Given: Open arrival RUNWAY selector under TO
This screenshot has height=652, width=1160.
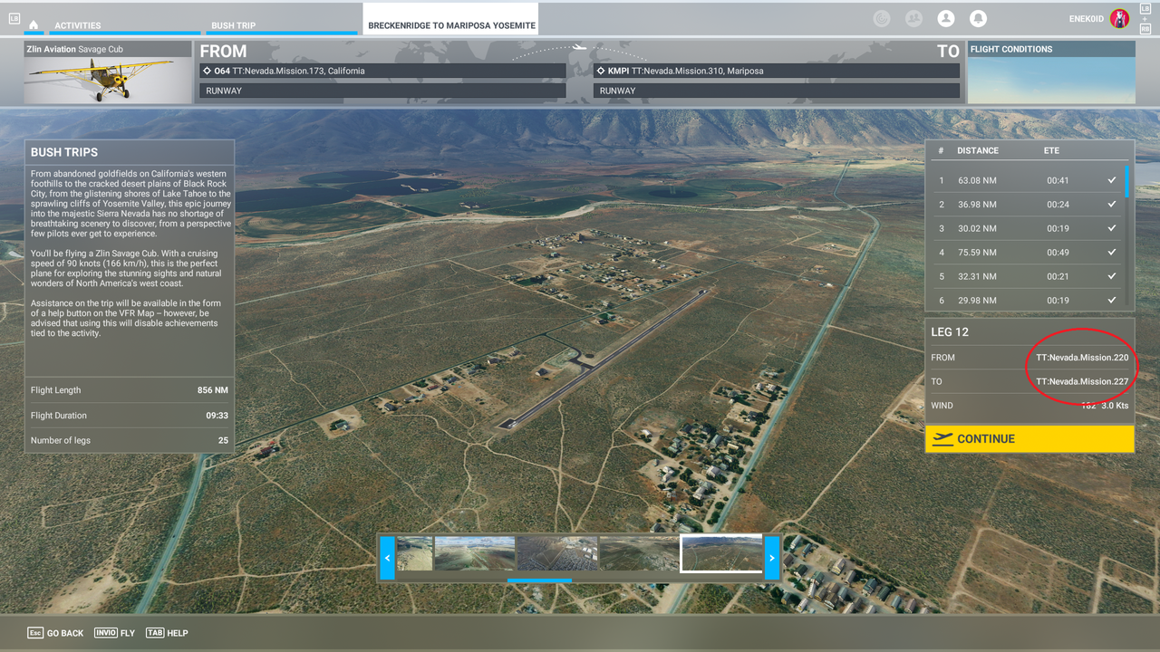Looking at the screenshot, I should [x=777, y=91].
